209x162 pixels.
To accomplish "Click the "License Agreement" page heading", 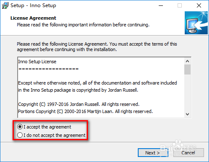I will [x=33, y=18].
